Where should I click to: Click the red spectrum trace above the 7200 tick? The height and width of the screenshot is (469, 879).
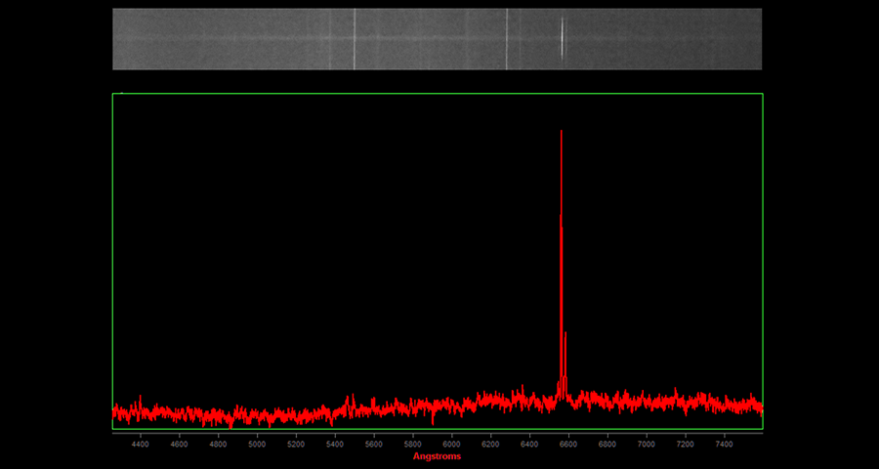[x=685, y=401]
